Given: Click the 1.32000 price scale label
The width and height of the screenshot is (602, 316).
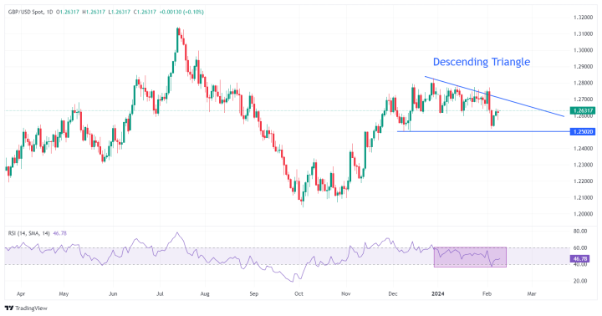Looking at the screenshot, I should coord(583,18).
